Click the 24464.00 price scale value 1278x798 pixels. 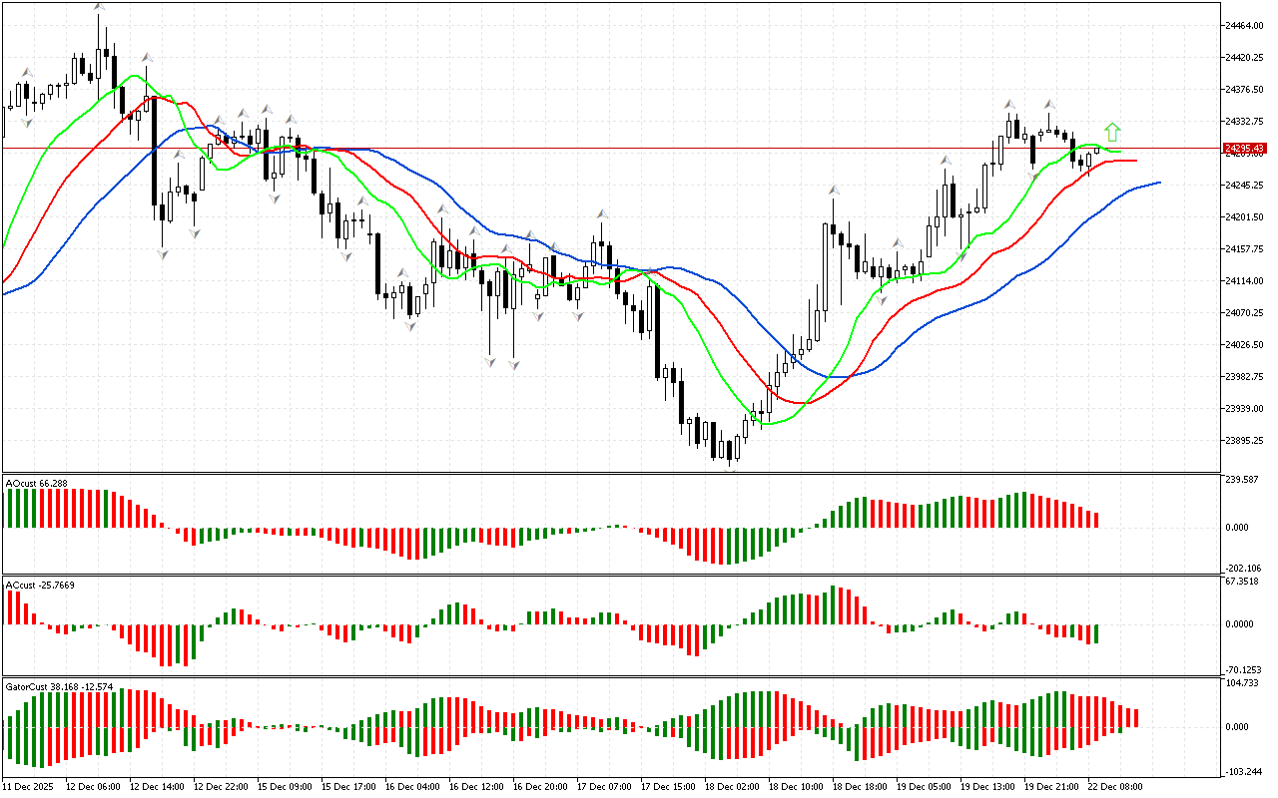[1243, 26]
